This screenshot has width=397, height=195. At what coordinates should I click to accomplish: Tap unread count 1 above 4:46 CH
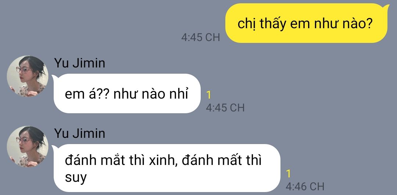289,174
